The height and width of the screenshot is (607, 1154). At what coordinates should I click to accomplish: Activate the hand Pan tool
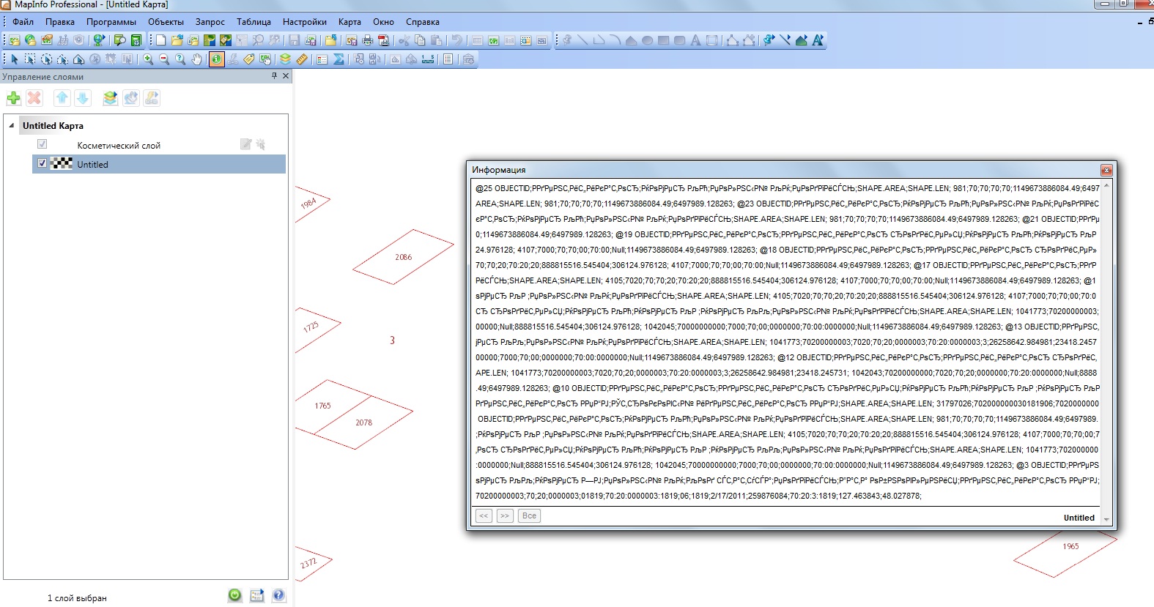[x=196, y=59]
